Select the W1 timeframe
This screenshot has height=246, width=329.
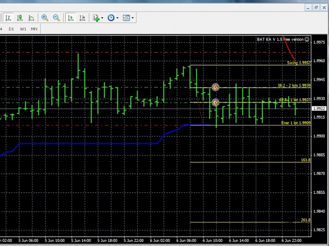click(23, 29)
